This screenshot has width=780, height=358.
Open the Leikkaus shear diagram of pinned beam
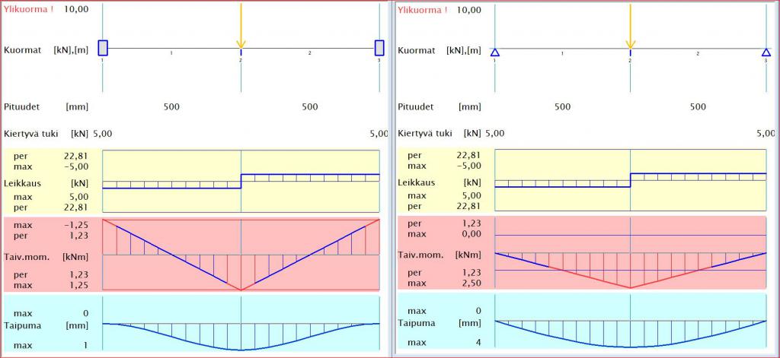tap(630, 181)
